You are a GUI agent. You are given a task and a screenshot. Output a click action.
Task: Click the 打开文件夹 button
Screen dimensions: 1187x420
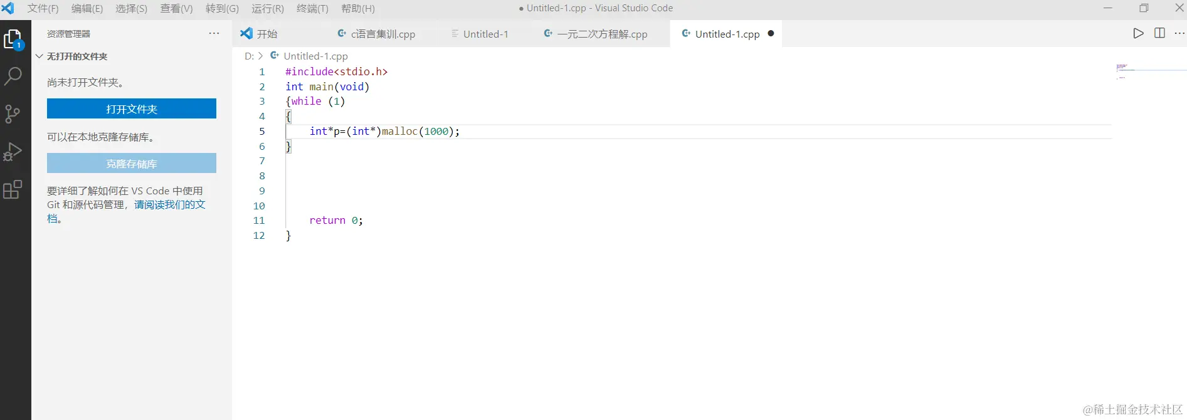tap(132, 108)
